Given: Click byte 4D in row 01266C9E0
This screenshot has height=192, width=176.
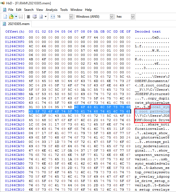Looking at the screenshot, I should (70, 107).
